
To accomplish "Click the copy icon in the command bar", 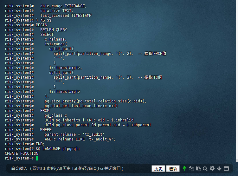I will point(191,168).
